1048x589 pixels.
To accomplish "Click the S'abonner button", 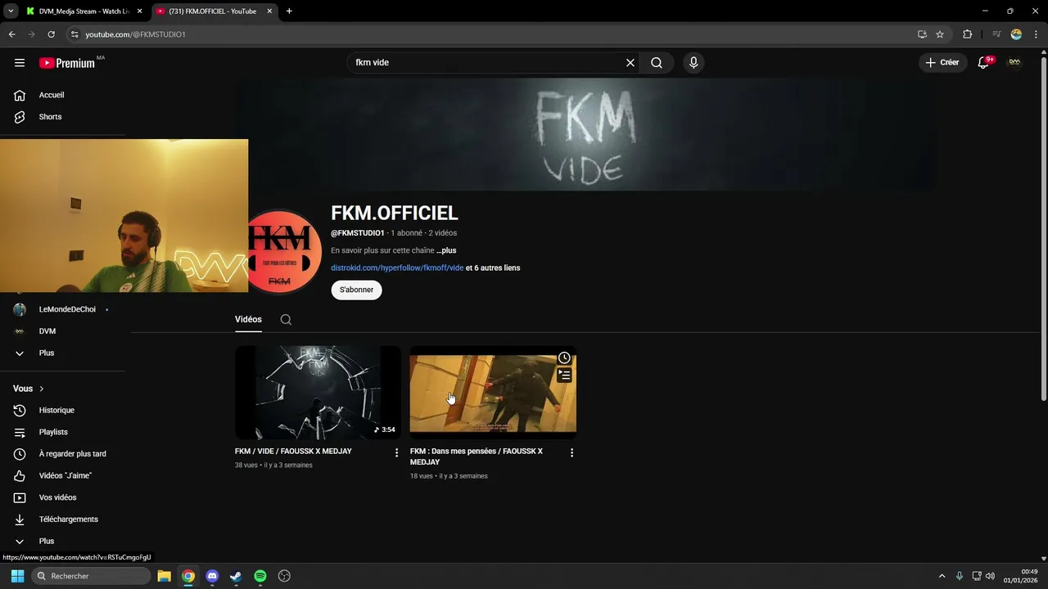I will coord(356,290).
